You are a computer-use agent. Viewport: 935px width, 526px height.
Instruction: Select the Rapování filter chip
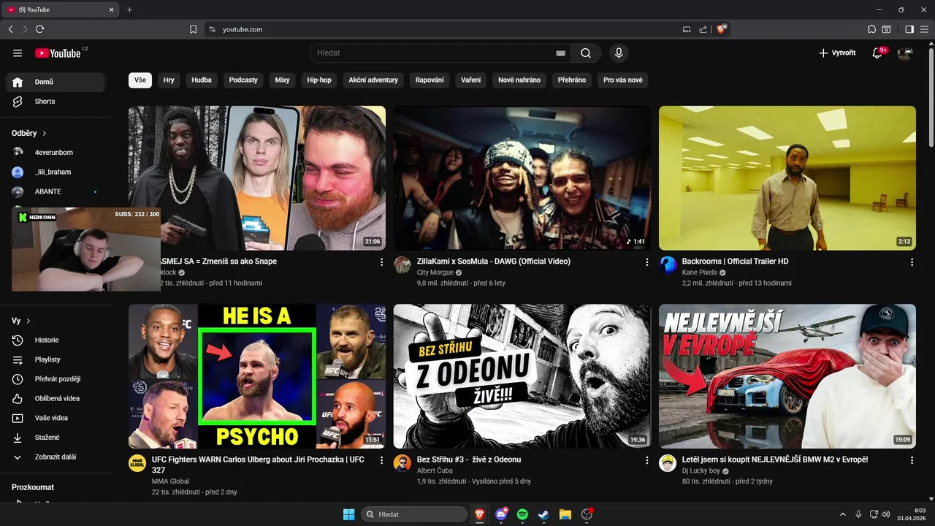tap(430, 80)
